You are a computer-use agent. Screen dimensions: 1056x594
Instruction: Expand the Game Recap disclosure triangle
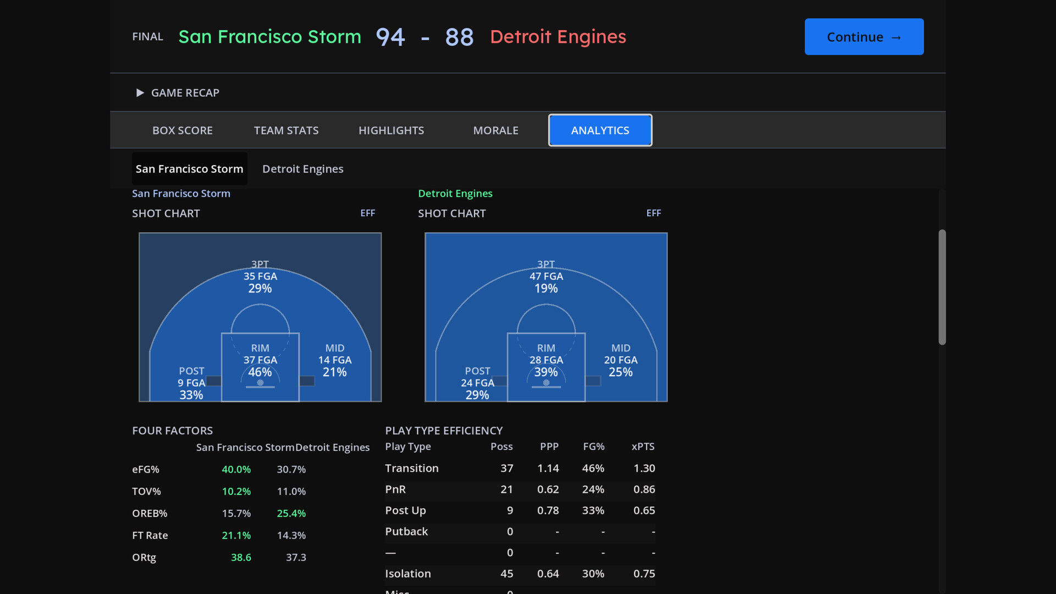pos(140,93)
